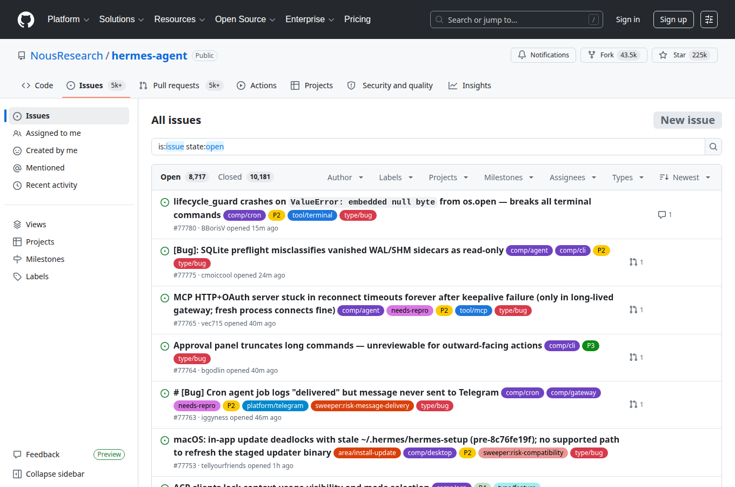Open the Labels filter dropdown in list header
The width and height of the screenshot is (735, 487).
pos(396,177)
